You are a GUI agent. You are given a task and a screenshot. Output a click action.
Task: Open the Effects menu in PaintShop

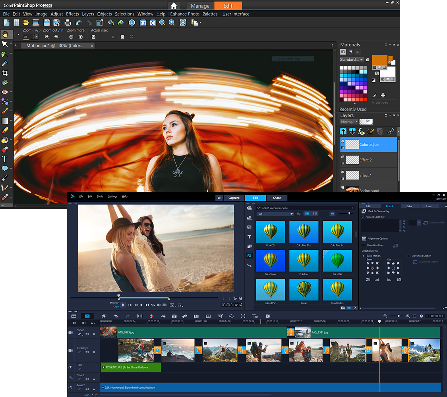(72, 14)
